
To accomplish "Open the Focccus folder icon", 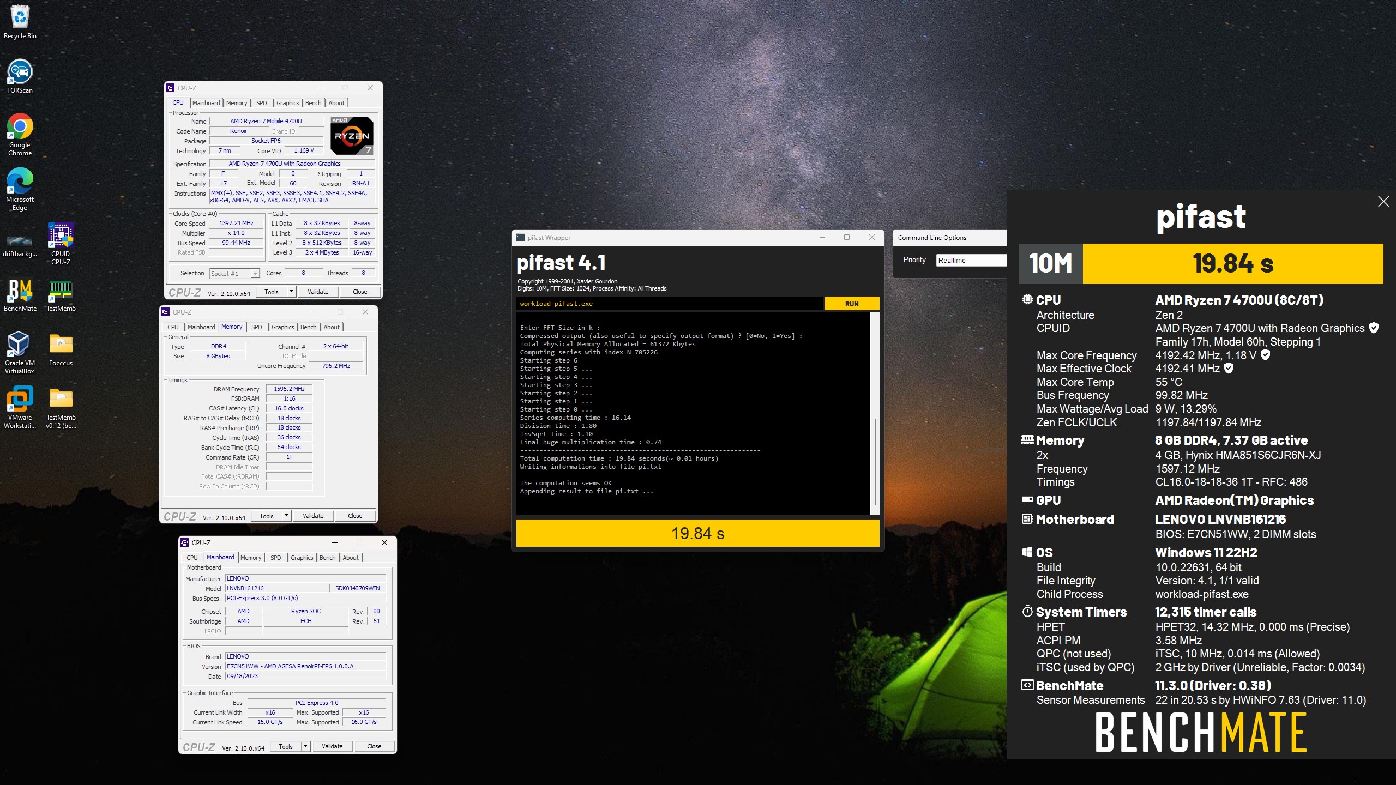I will [61, 349].
